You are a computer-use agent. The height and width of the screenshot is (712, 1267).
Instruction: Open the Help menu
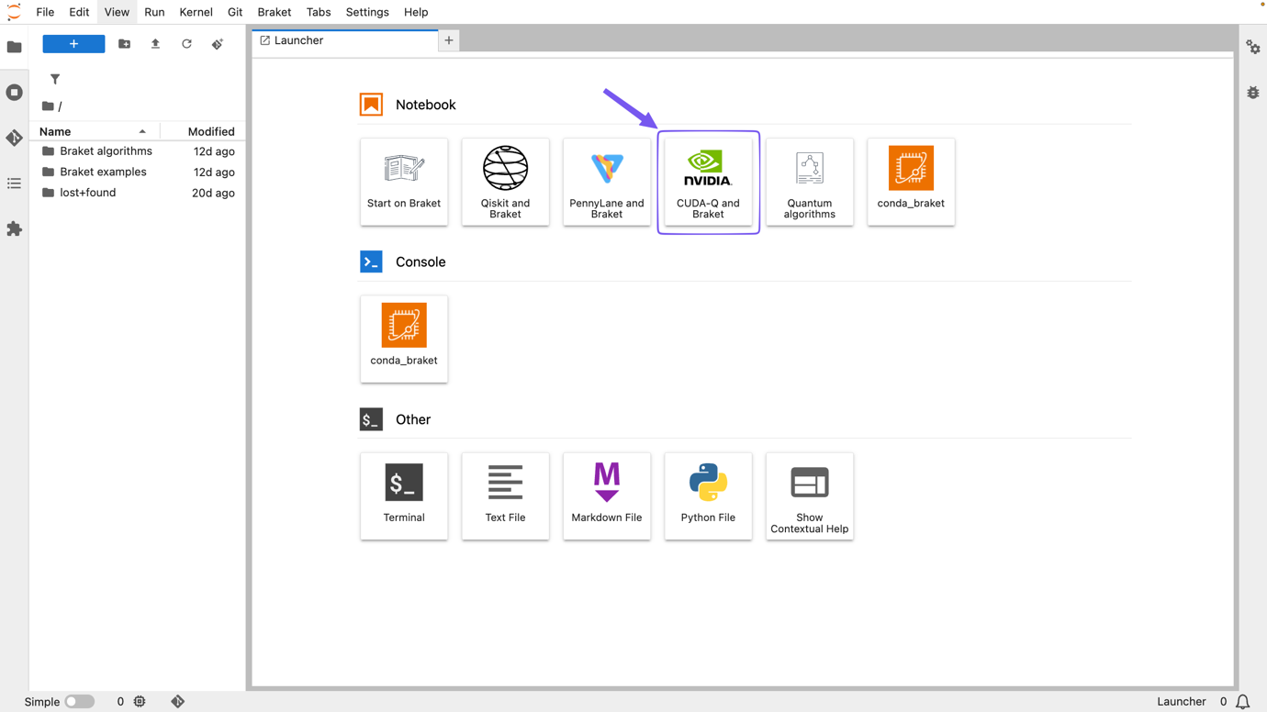(416, 12)
